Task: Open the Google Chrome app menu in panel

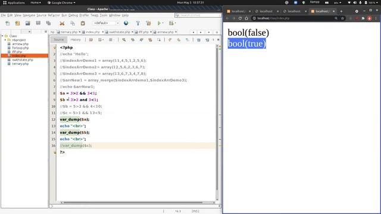Action: click(61, 2)
